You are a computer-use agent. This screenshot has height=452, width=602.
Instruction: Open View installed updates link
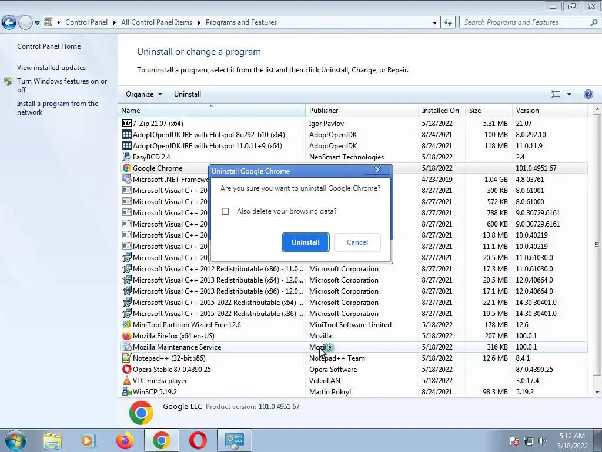[52, 68]
